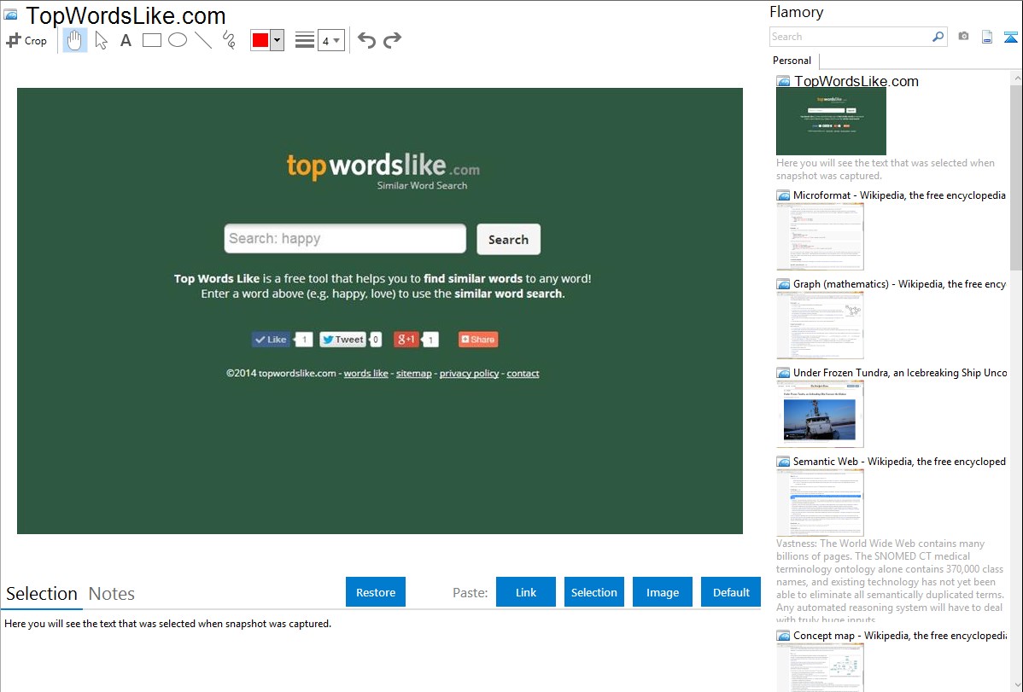Select the Rectangle shape tool
The image size is (1023, 692).
(152, 40)
